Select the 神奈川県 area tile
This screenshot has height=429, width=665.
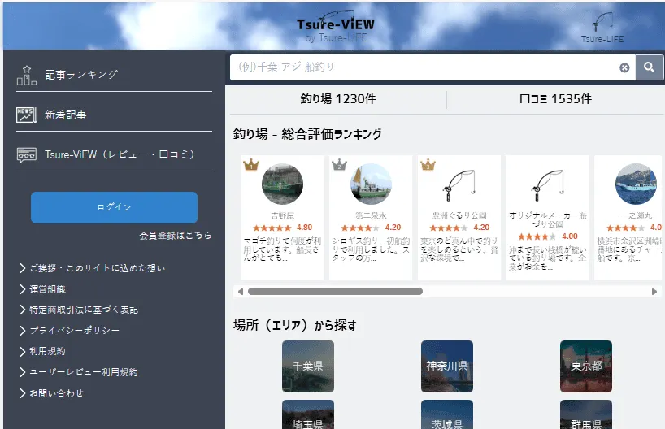point(447,366)
